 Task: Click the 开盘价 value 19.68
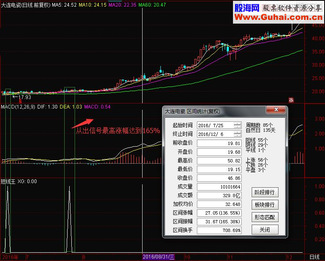point(219,152)
